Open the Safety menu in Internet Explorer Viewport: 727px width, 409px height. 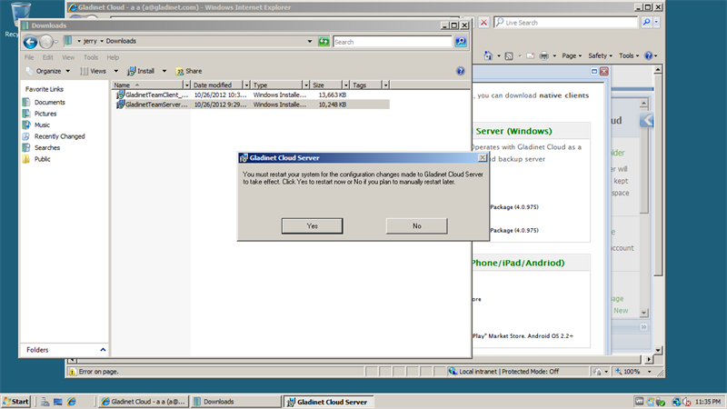point(600,55)
